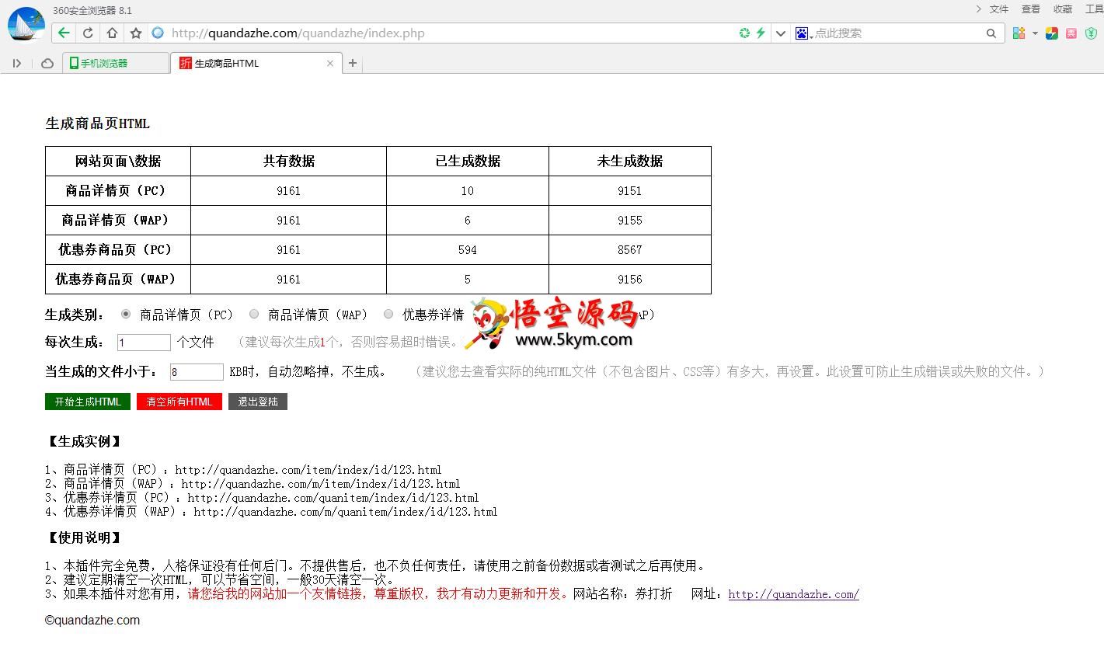Open the 查看 menu
The width and height of the screenshot is (1104, 647).
coord(1031,9)
